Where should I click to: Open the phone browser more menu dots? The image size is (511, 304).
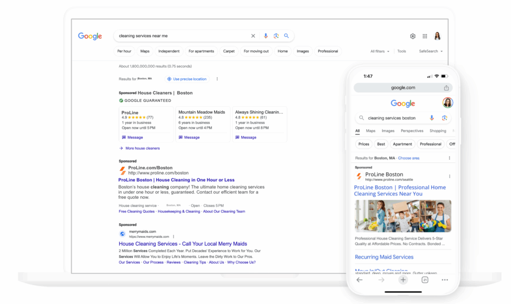[445, 280]
